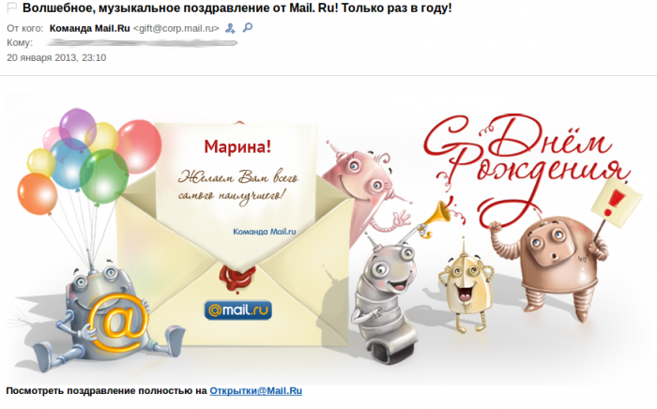657x409 pixels.
Task: Click the red exclamation sign placard
Action: coord(616,203)
